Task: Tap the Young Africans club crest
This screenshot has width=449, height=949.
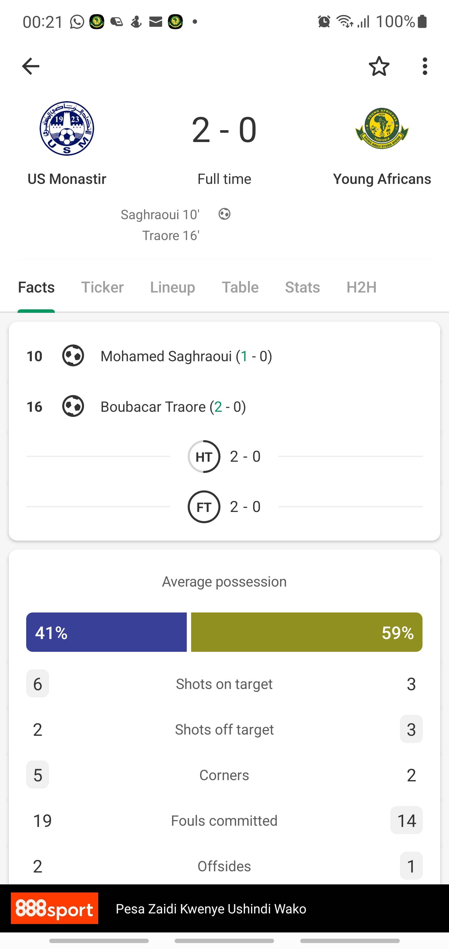Action: pyautogui.click(x=382, y=128)
